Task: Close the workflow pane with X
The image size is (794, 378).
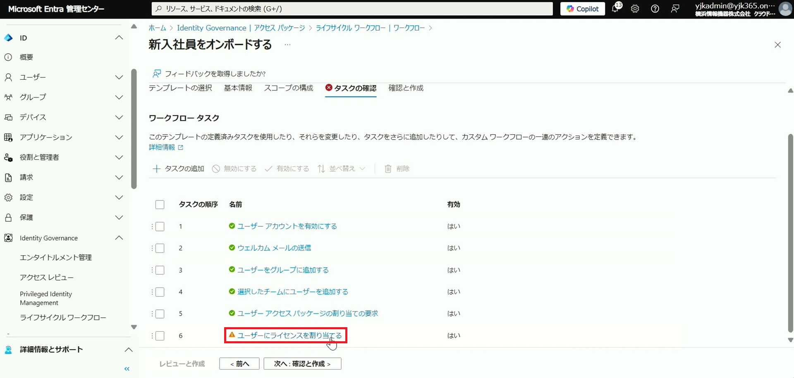Action: [x=777, y=45]
